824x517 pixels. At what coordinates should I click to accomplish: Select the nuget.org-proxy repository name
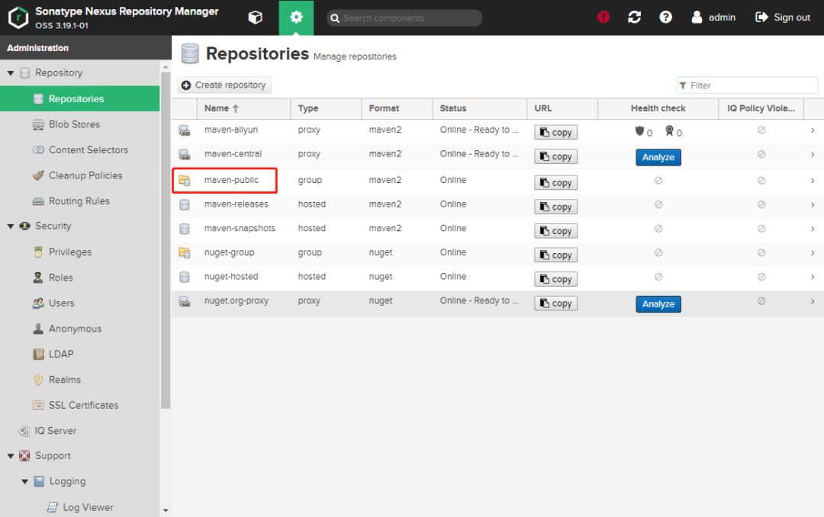(x=237, y=301)
